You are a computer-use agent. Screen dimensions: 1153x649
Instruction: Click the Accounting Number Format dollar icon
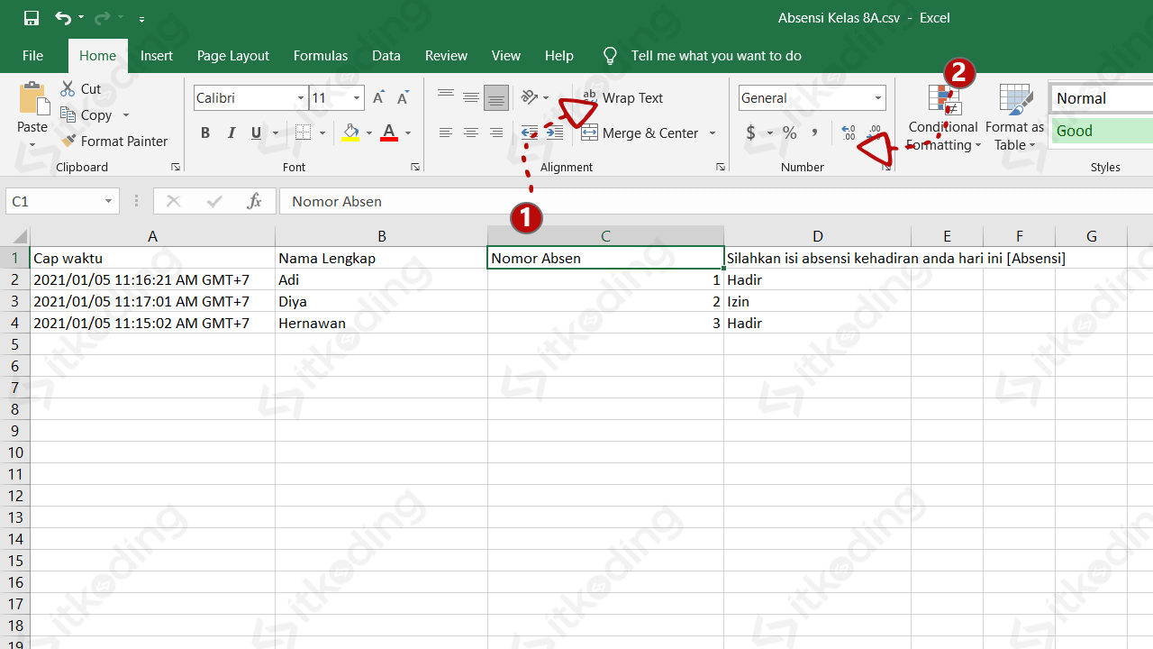[x=751, y=133]
